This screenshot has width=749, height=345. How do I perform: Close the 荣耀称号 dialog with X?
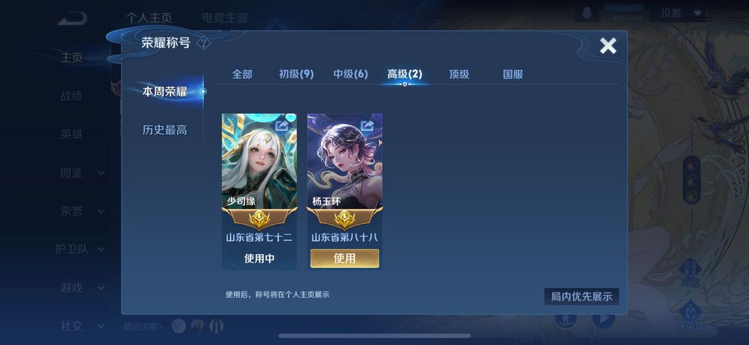click(x=608, y=46)
